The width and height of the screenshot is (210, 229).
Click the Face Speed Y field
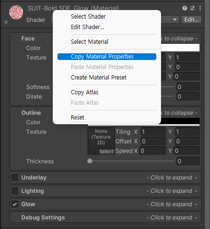[187, 77]
